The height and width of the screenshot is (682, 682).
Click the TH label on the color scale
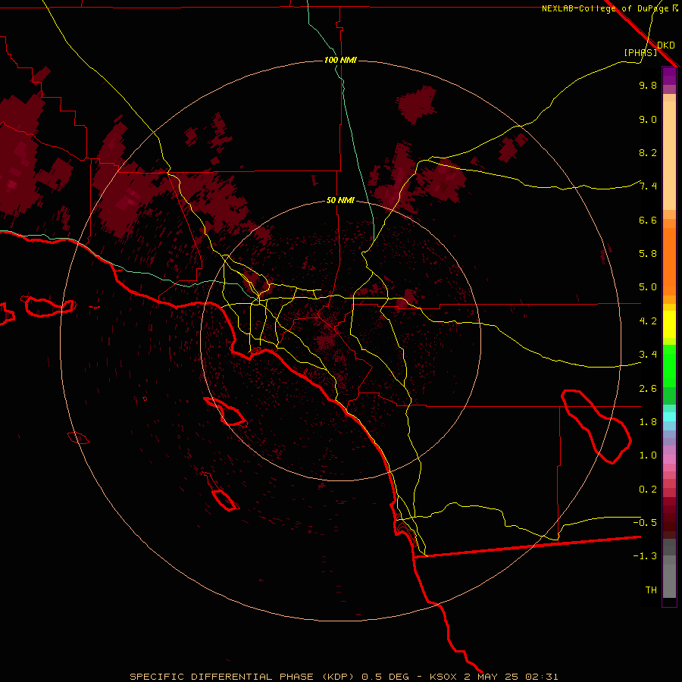click(651, 590)
